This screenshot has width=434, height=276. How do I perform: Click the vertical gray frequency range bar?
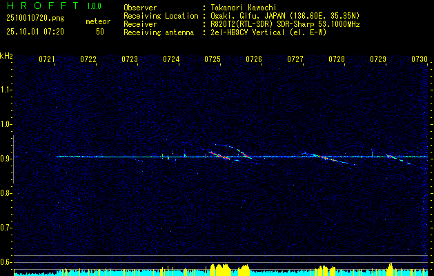(x=13, y=159)
